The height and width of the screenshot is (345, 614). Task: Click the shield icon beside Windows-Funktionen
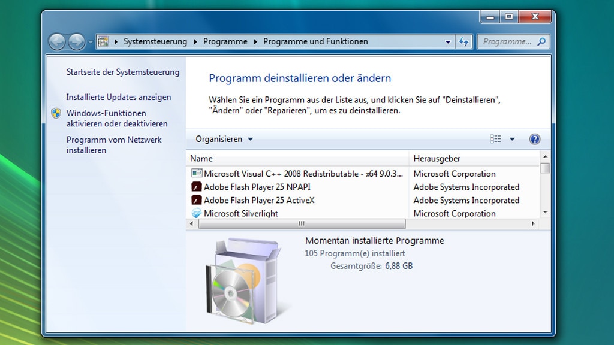[x=56, y=113]
